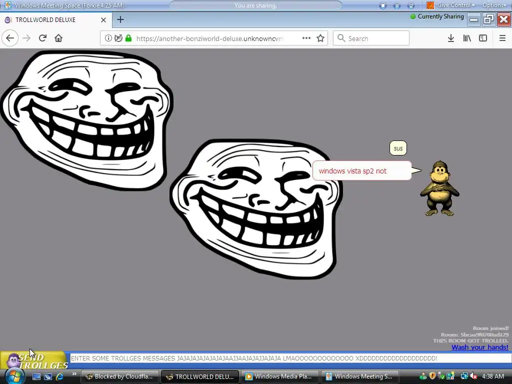This screenshot has width=512, height=384.
Task: Click the orange Give Control icon
Action: (430, 5)
